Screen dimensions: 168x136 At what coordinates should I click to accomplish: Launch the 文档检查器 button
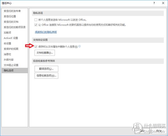tap(45, 53)
